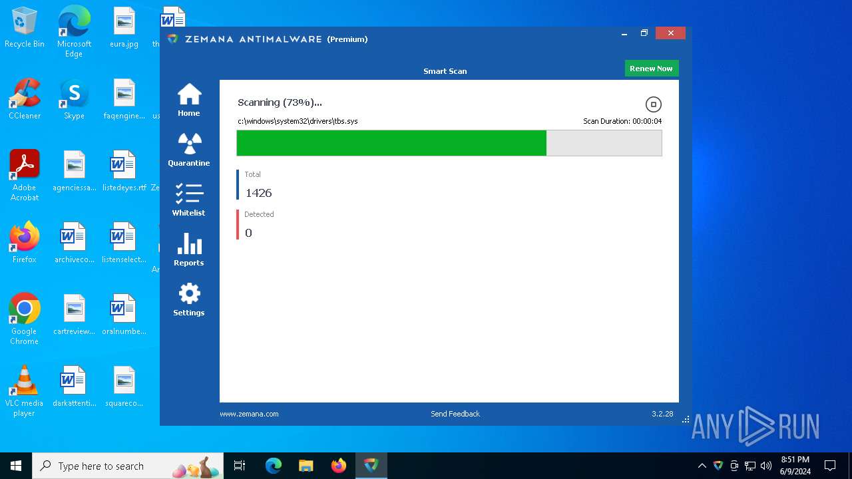Screen dimensions: 852x479
Task: Select Microsoft Edge desktop shortcut
Action: (74, 32)
